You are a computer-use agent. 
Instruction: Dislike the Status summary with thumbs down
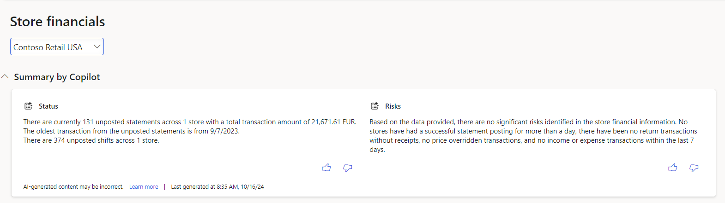coord(348,168)
